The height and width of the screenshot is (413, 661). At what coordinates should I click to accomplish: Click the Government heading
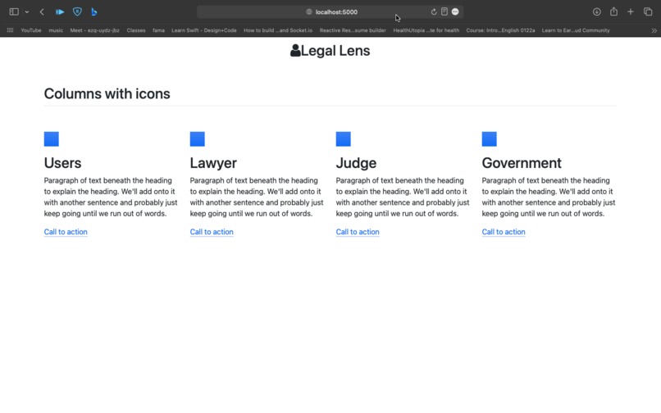click(x=522, y=163)
